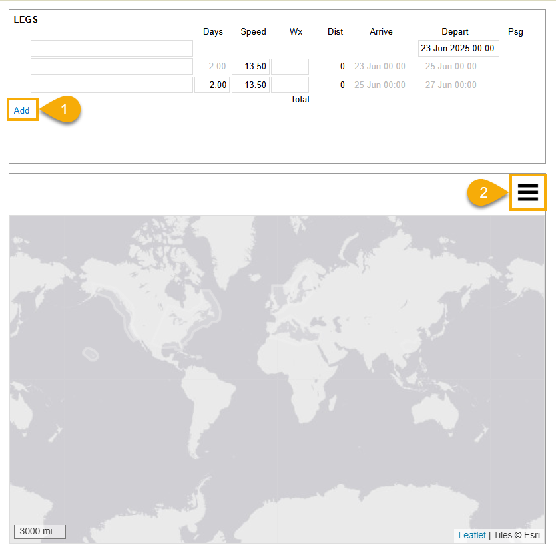Click the Days field in the last row
556x553 pixels.
point(212,85)
